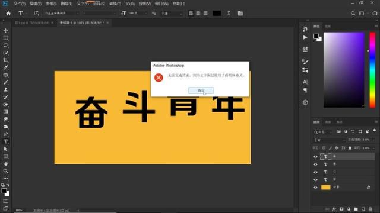Open the Warp Text icon in the options bar
Screen dimensions: 380x213
tap(229, 13)
